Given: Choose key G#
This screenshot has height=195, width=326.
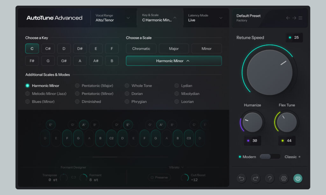Looking at the screenshot, I should (64, 61).
